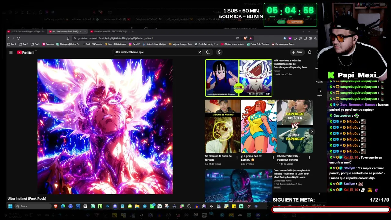Switch to the LR SSB Goku and Vegeta tab

[x=26, y=31]
